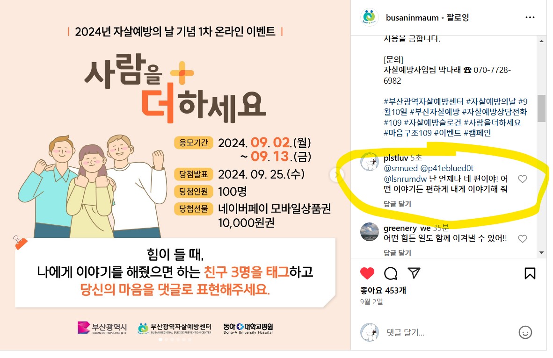Open the emoji picker smiley icon
The width and height of the screenshot is (553, 358).
525,332
